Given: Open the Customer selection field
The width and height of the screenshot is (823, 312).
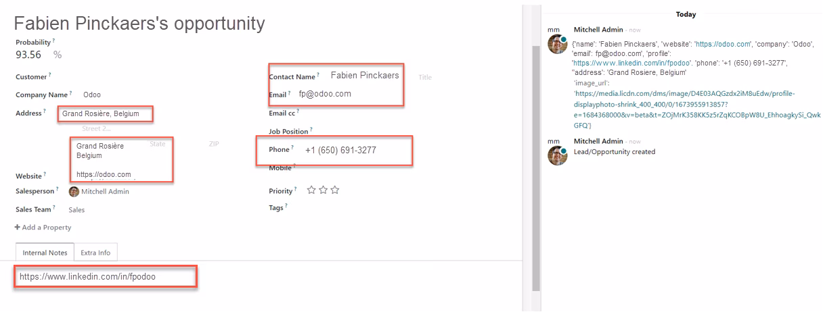Looking at the screenshot, I should pos(156,77).
